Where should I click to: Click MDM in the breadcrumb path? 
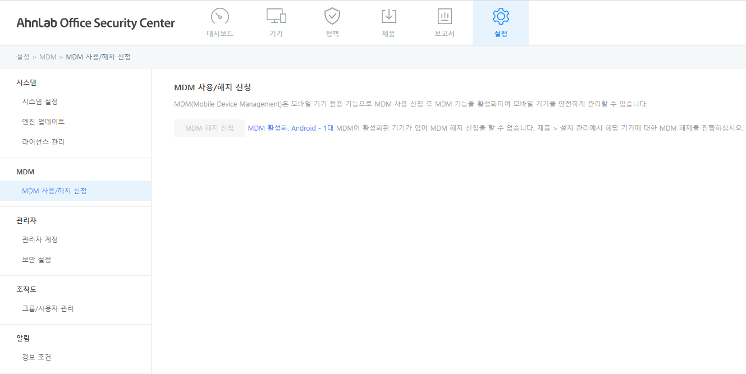pyautogui.click(x=48, y=57)
